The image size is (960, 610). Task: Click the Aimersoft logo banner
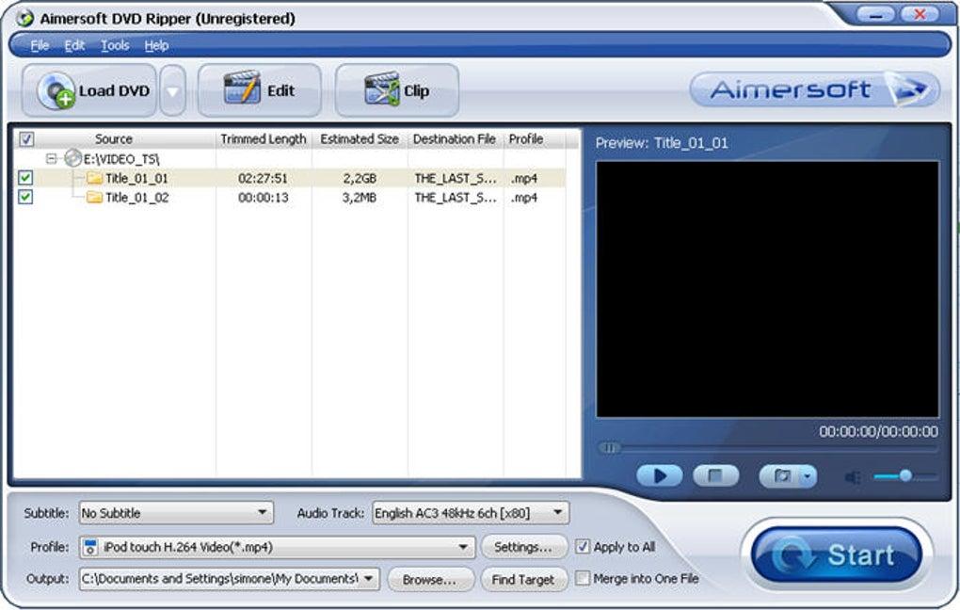(x=814, y=89)
